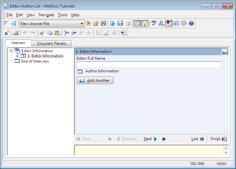Click the Edit Template pencil icon
Viewport: 236px width, 169px height.
(x=7, y=33)
